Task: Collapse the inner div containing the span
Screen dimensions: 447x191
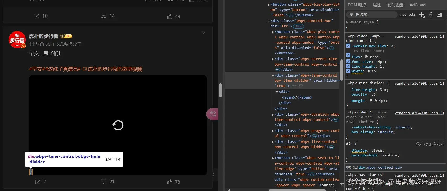Action: point(277,92)
